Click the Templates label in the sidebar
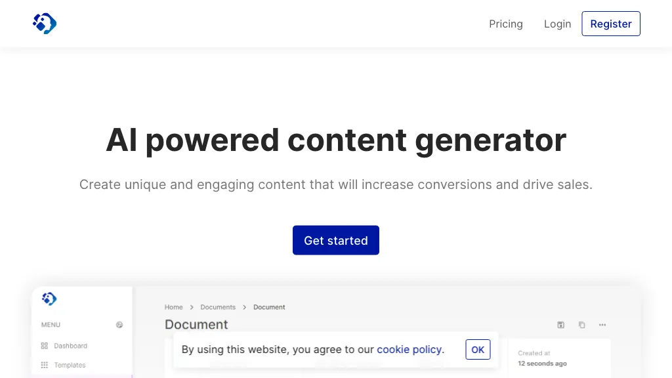The width and height of the screenshot is (672, 378). tap(70, 365)
